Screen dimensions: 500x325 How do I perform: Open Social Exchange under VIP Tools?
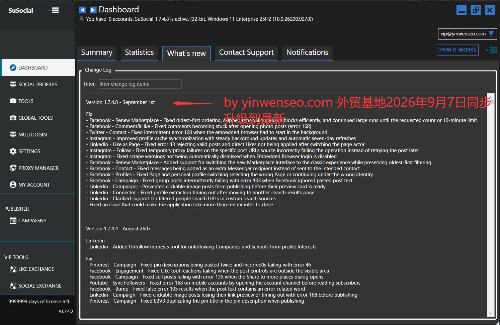[38, 286]
